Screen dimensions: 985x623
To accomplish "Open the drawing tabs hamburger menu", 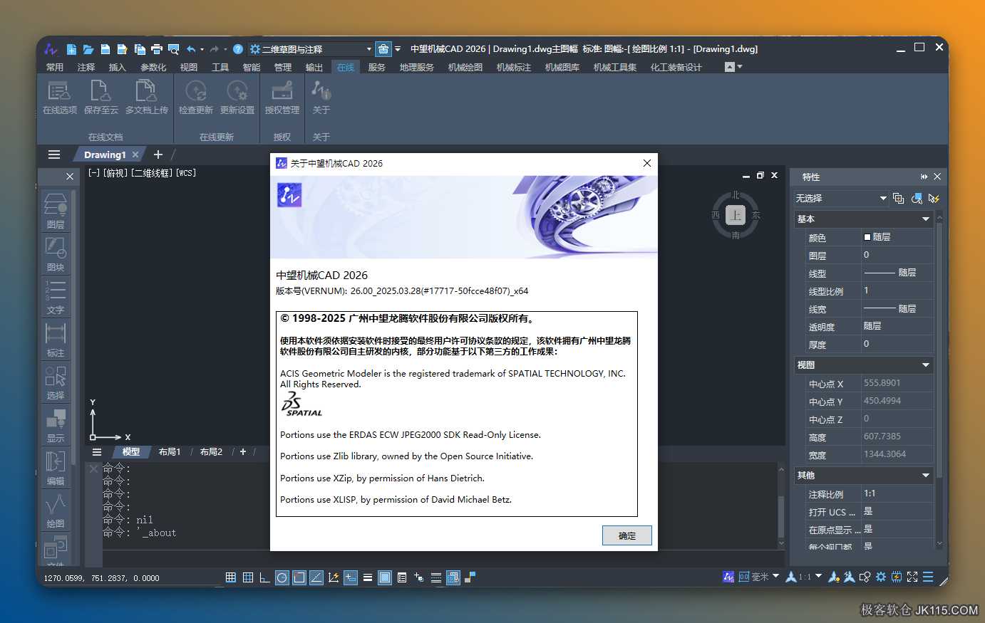I will (x=54, y=155).
